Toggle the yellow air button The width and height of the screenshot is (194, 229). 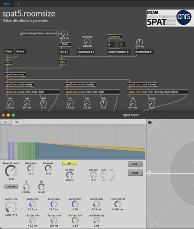pos(70,163)
